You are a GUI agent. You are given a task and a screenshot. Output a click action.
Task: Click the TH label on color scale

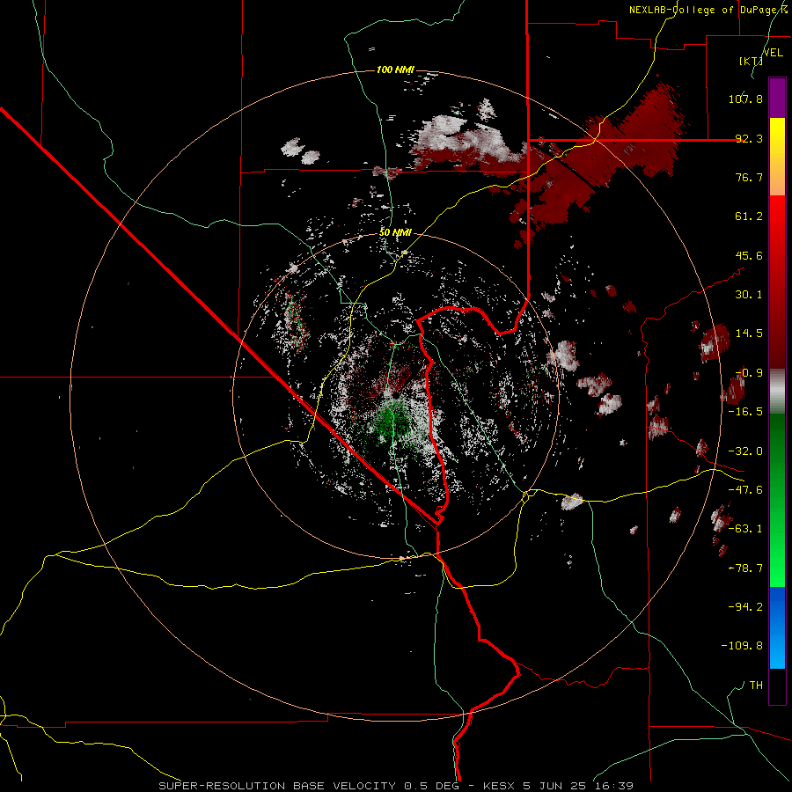(x=756, y=686)
